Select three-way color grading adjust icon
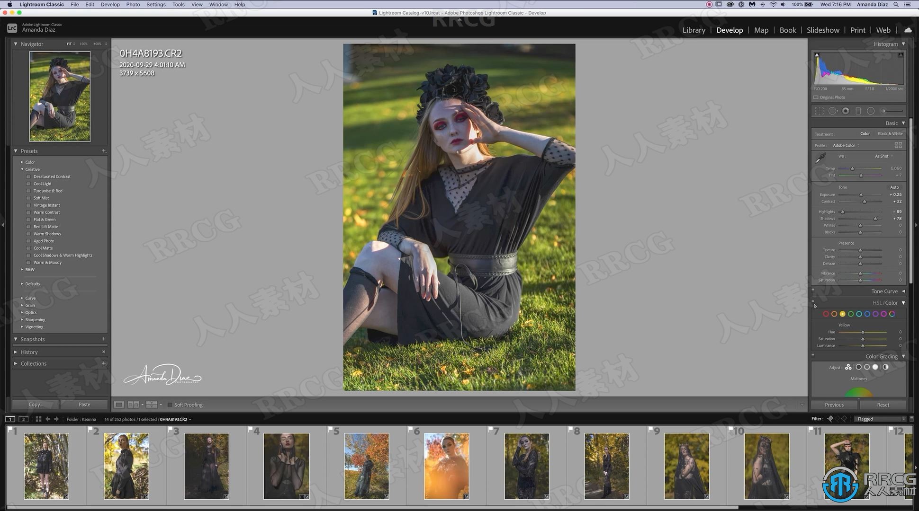The height and width of the screenshot is (511, 919). pos(848,367)
